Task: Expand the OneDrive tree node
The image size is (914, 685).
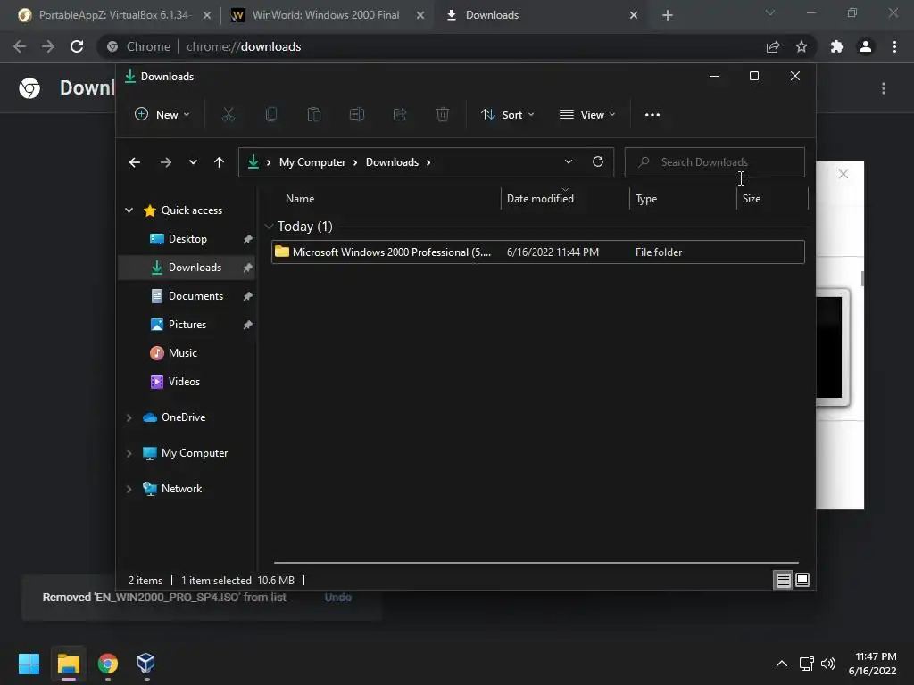Action: click(129, 417)
